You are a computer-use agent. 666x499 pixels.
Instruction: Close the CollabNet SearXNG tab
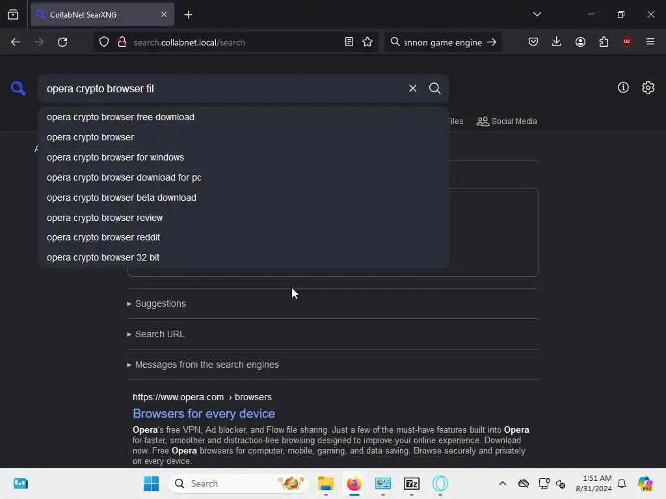coord(164,14)
